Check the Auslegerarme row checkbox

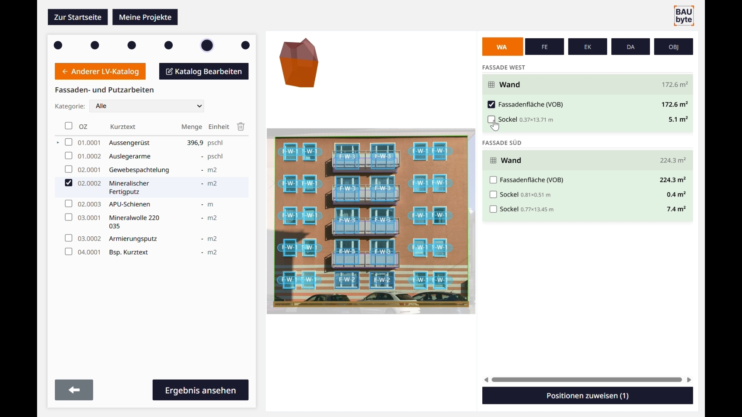(x=69, y=156)
